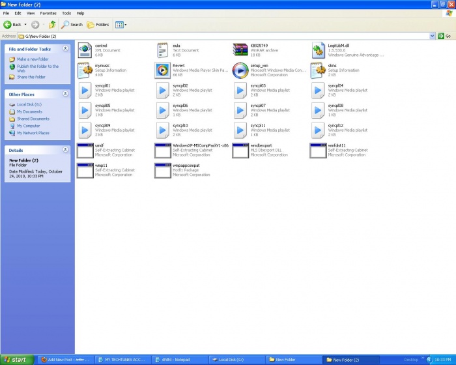Collapse the File and Folder Tasks panel
This screenshot has height=365, width=456.
[65, 49]
